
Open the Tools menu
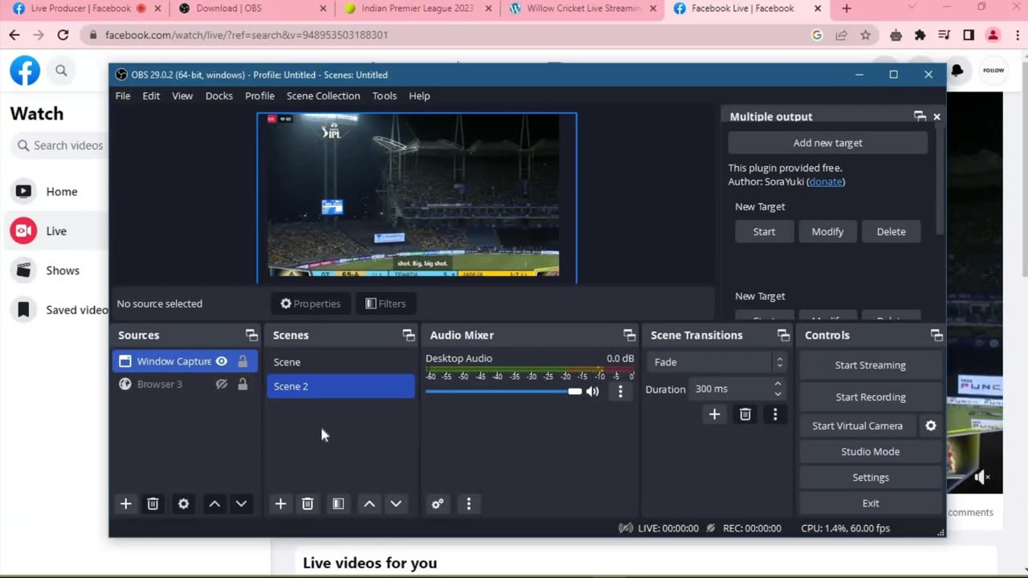[x=385, y=96]
